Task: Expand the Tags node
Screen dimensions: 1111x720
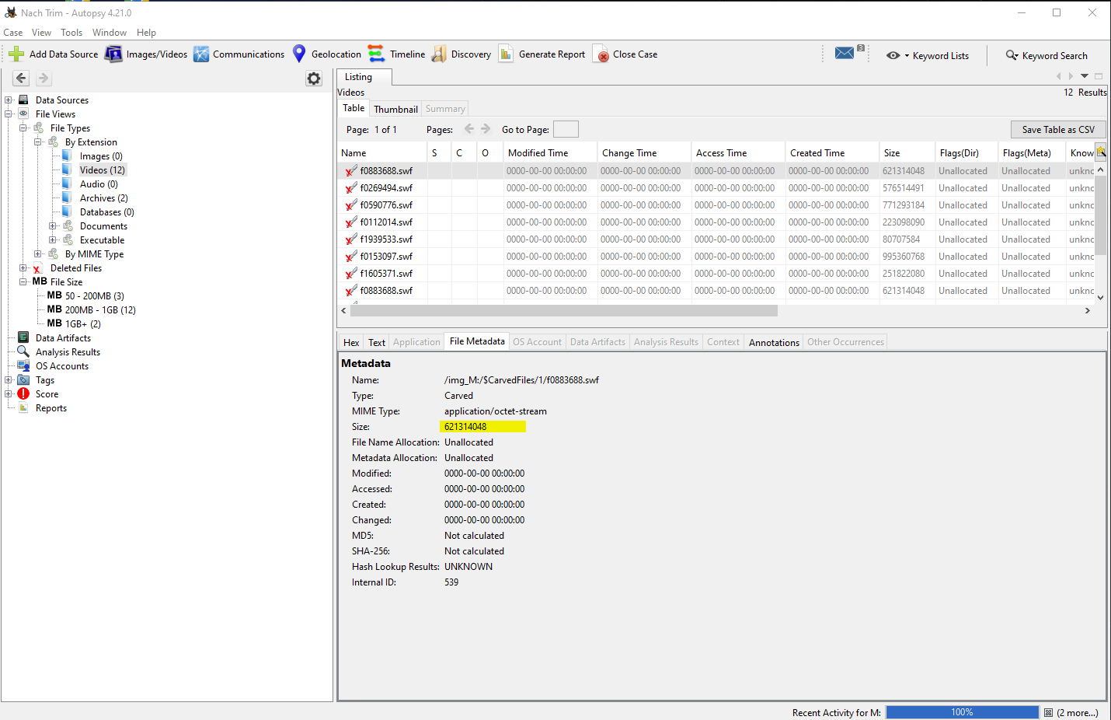Action: tap(9, 379)
